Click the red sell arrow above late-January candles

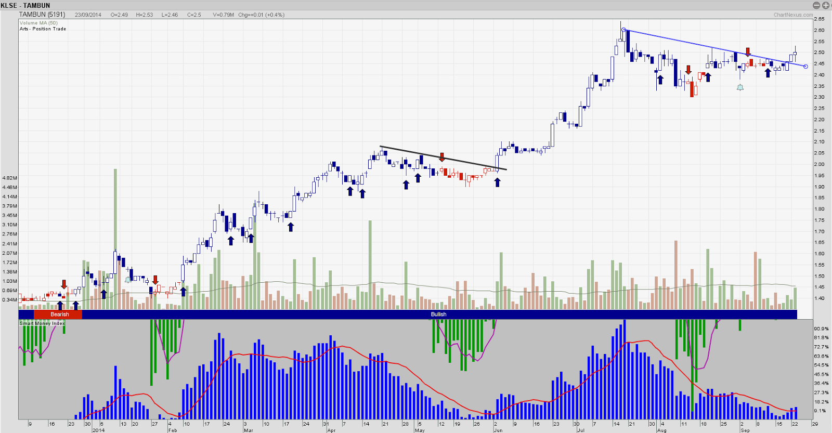[x=155, y=280]
